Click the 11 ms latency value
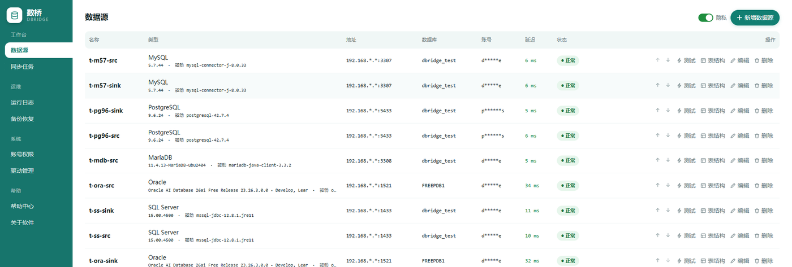The height and width of the screenshot is (267, 792). [532, 211]
